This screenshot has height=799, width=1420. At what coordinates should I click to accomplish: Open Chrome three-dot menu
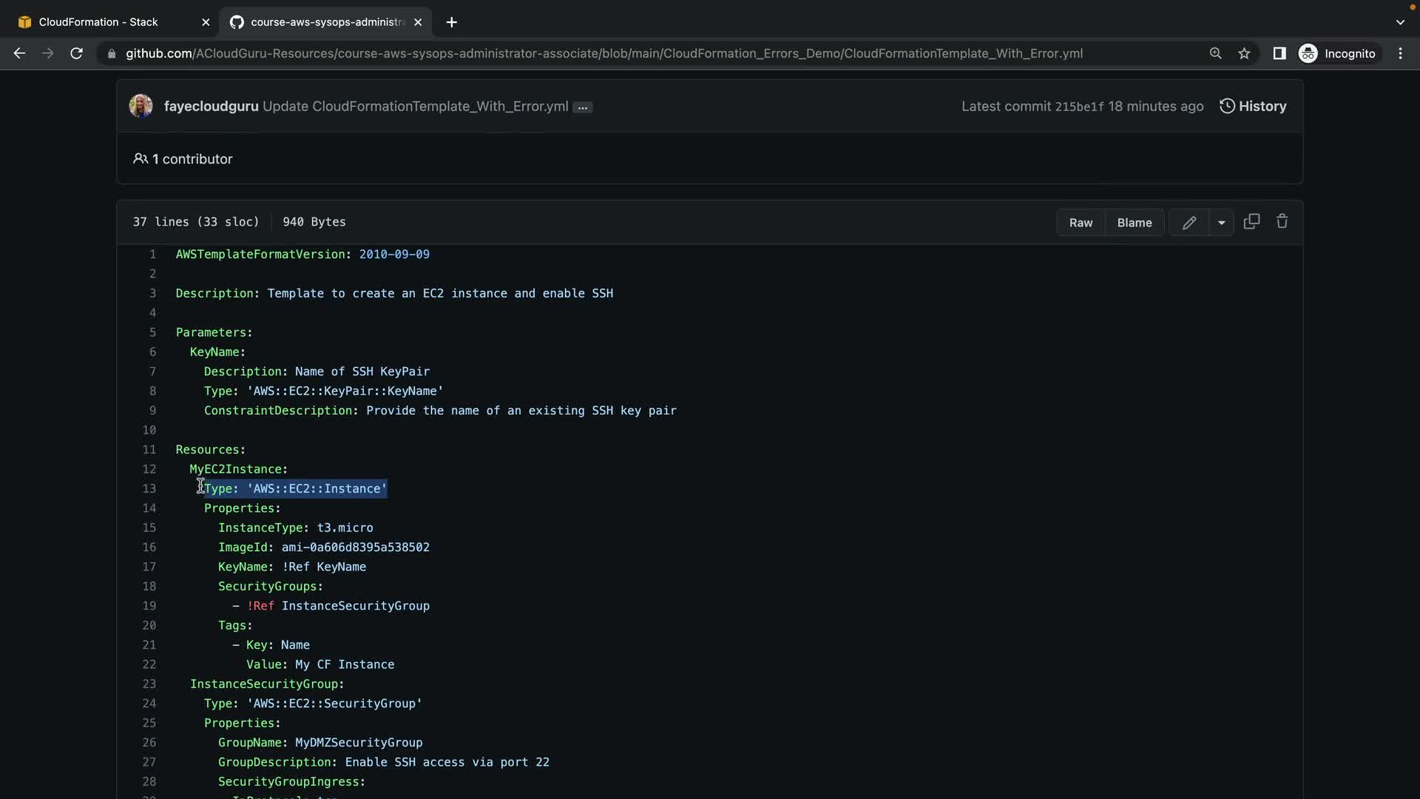click(x=1400, y=53)
